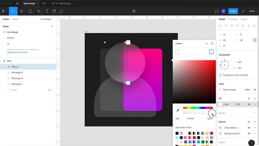Click the headphones audio icon
The width and height of the screenshot is (259, 146).
tap(217, 11)
